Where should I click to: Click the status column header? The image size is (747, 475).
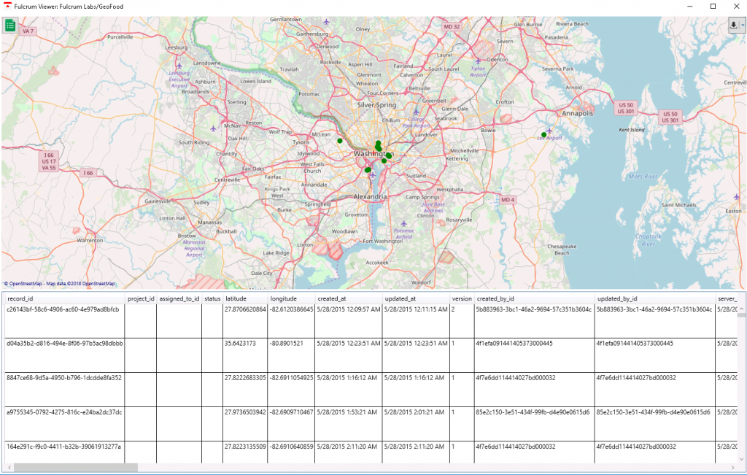pos(212,298)
